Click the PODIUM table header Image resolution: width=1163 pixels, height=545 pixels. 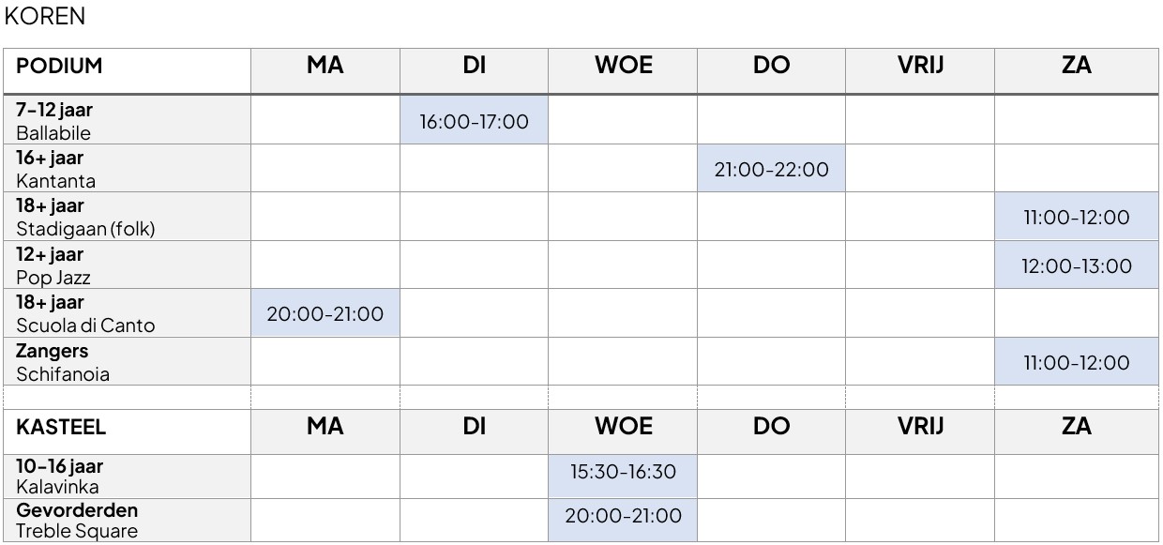(x=128, y=70)
